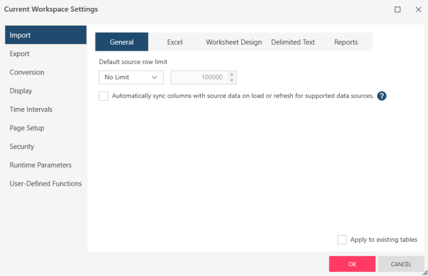Open Time Intervals settings
This screenshot has width=428, height=276.
[31, 109]
